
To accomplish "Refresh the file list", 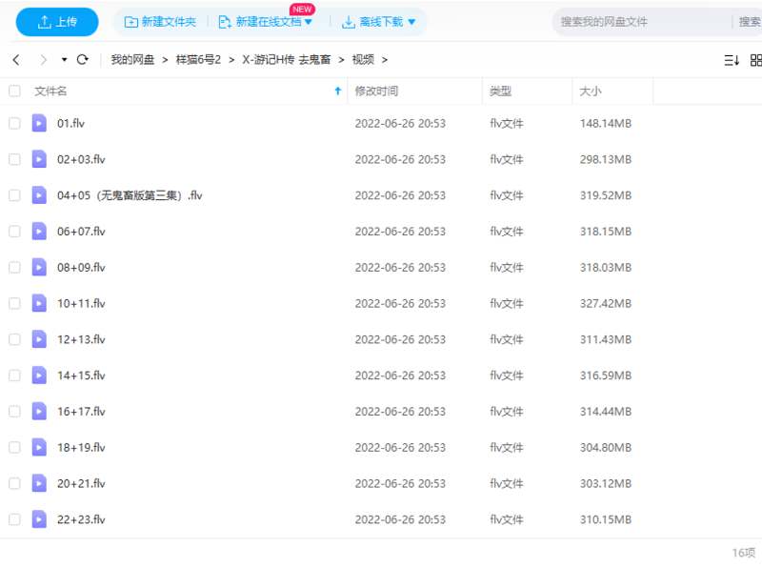I will [83, 60].
